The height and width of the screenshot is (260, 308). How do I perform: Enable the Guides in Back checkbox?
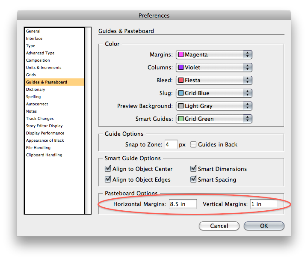193,144
